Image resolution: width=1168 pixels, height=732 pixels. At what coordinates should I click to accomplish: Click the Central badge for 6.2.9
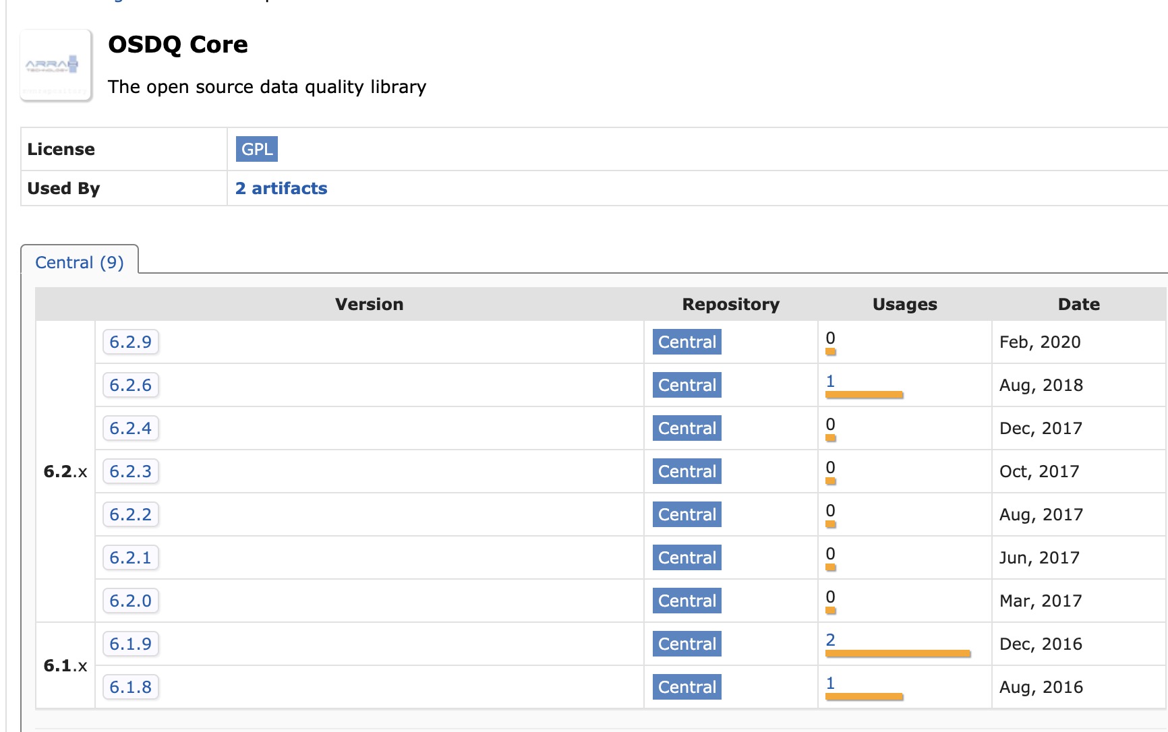pyautogui.click(x=687, y=342)
